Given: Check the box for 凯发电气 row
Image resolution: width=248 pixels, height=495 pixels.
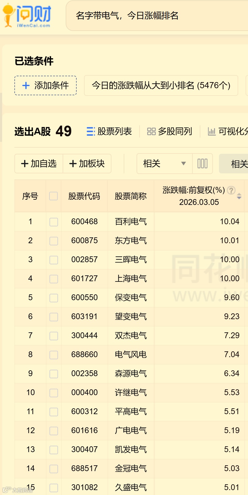Looking at the screenshot, I should click(54, 450).
